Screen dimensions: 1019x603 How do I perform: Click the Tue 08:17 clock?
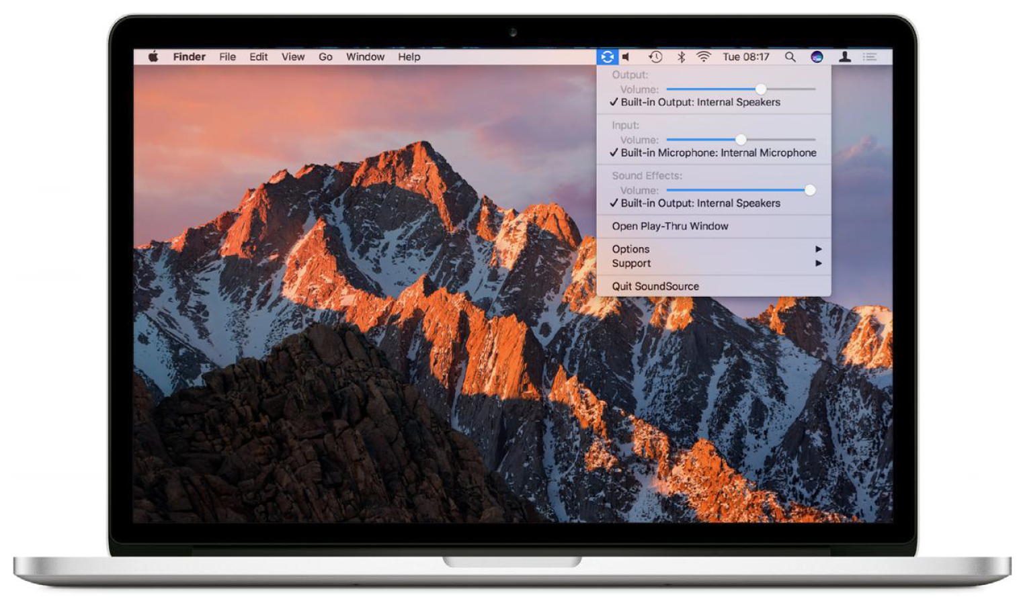(746, 57)
